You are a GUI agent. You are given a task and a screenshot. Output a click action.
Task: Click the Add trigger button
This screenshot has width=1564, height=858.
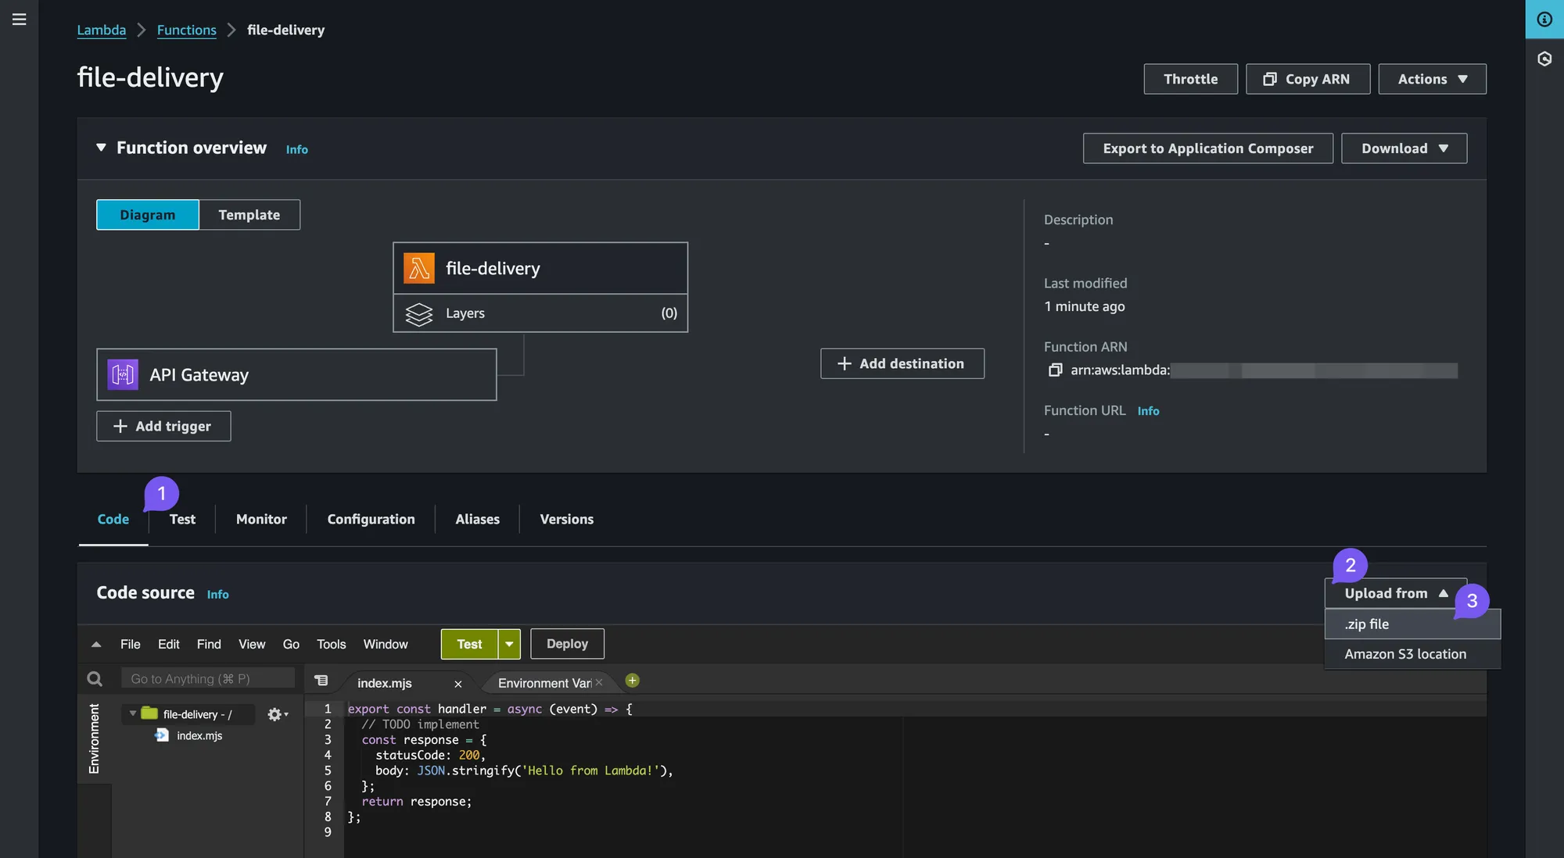pos(163,426)
